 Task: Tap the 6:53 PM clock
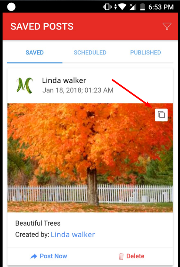[x=161, y=7]
